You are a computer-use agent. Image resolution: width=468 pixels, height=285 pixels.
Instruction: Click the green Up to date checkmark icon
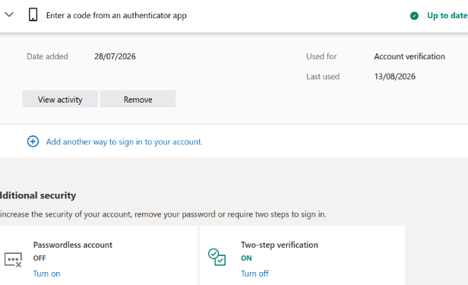[x=414, y=15]
